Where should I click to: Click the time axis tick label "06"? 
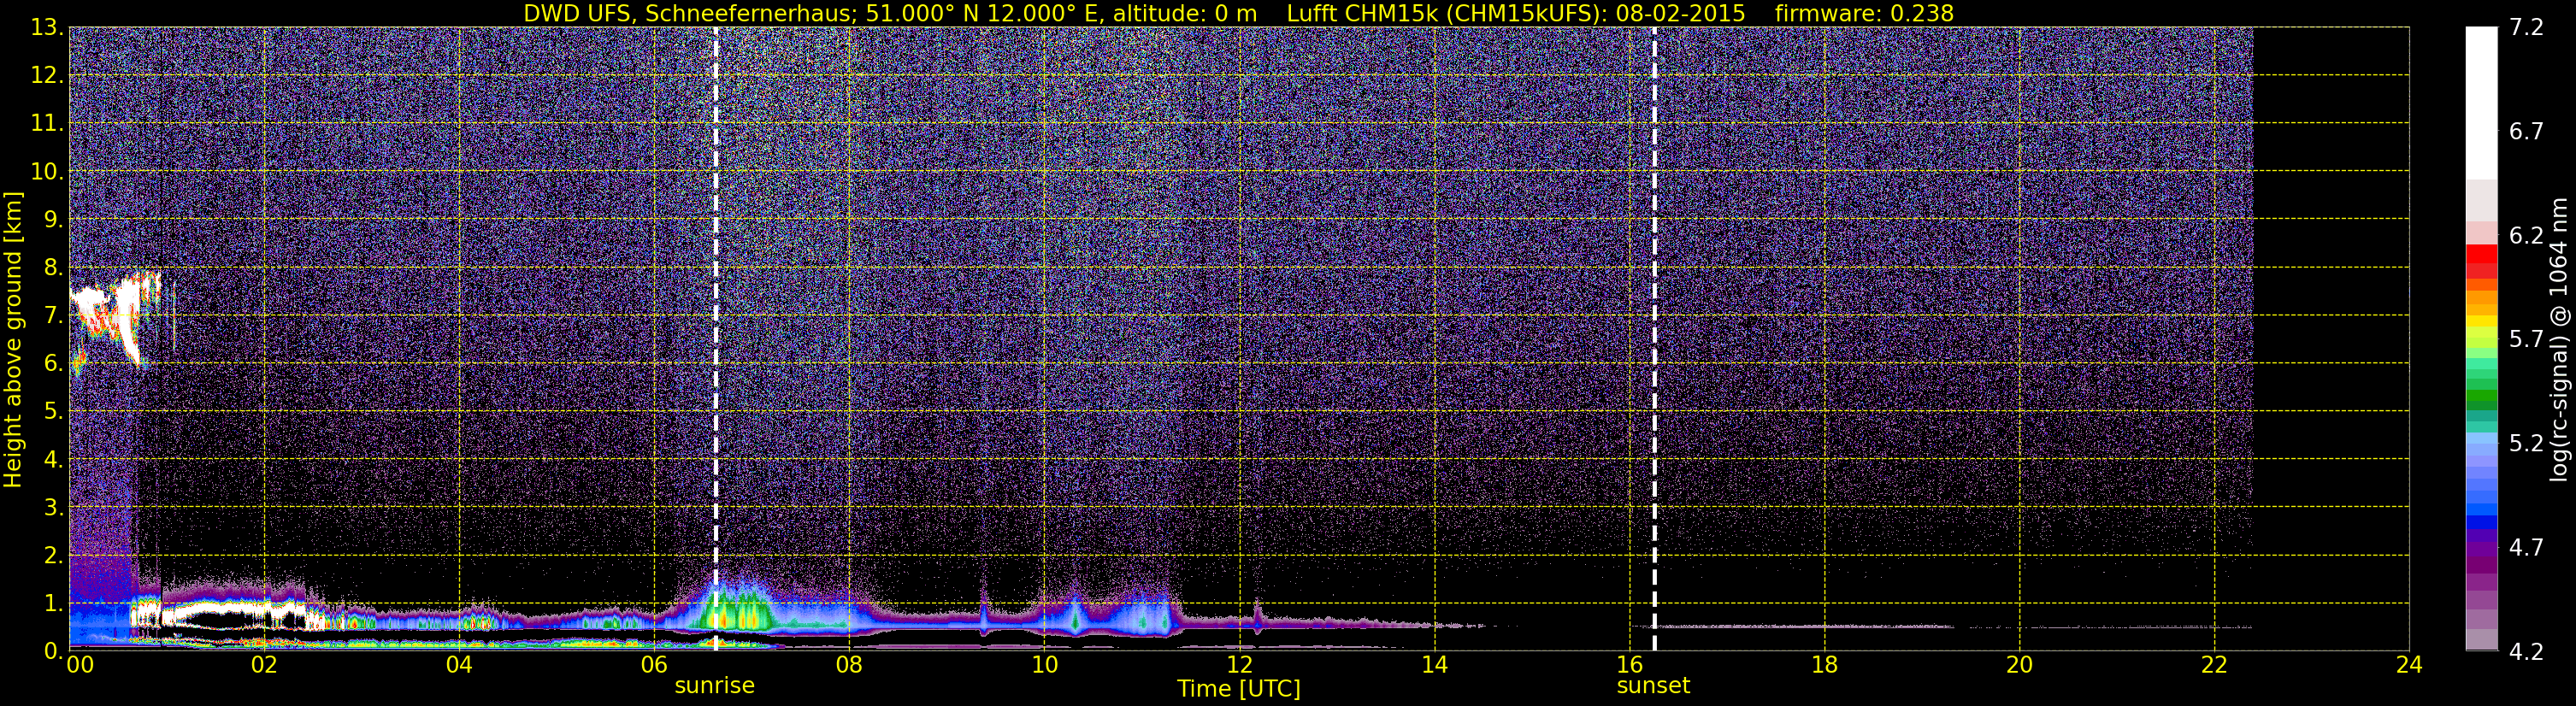coord(654,665)
